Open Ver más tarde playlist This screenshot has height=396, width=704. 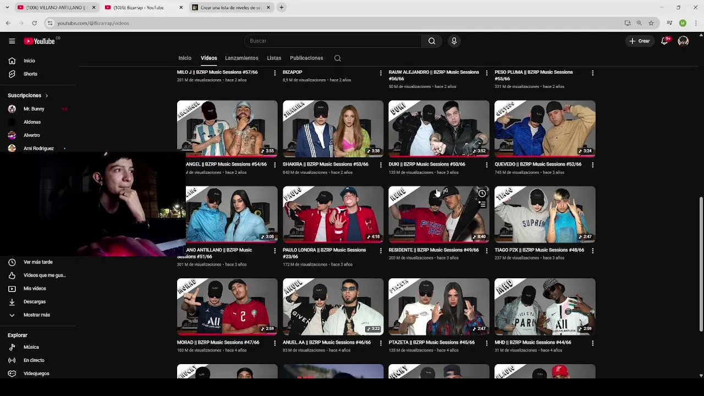click(37, 262)
